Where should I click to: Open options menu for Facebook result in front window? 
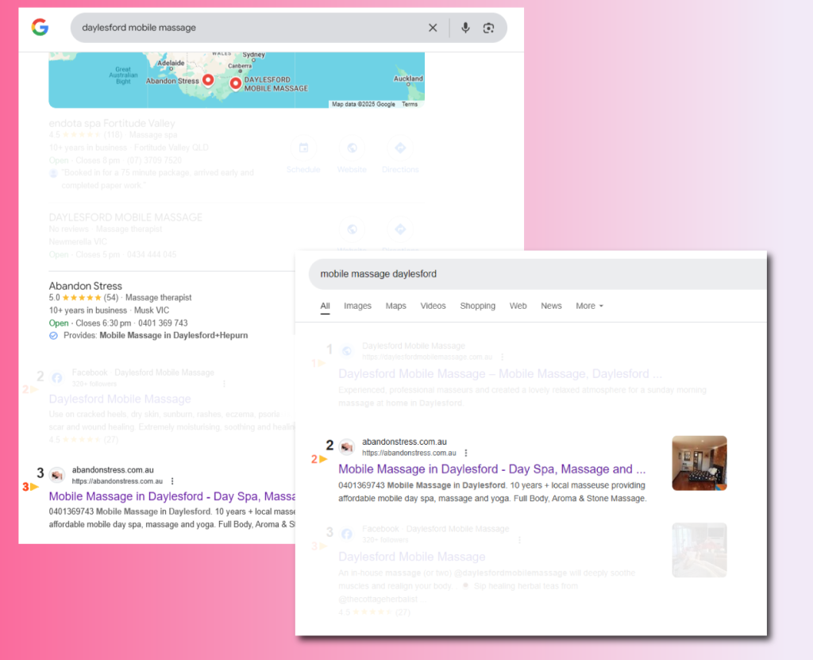(519, 540)
